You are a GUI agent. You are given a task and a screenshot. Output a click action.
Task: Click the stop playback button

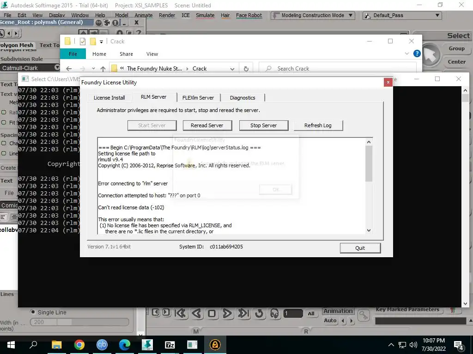click(212, 313)
